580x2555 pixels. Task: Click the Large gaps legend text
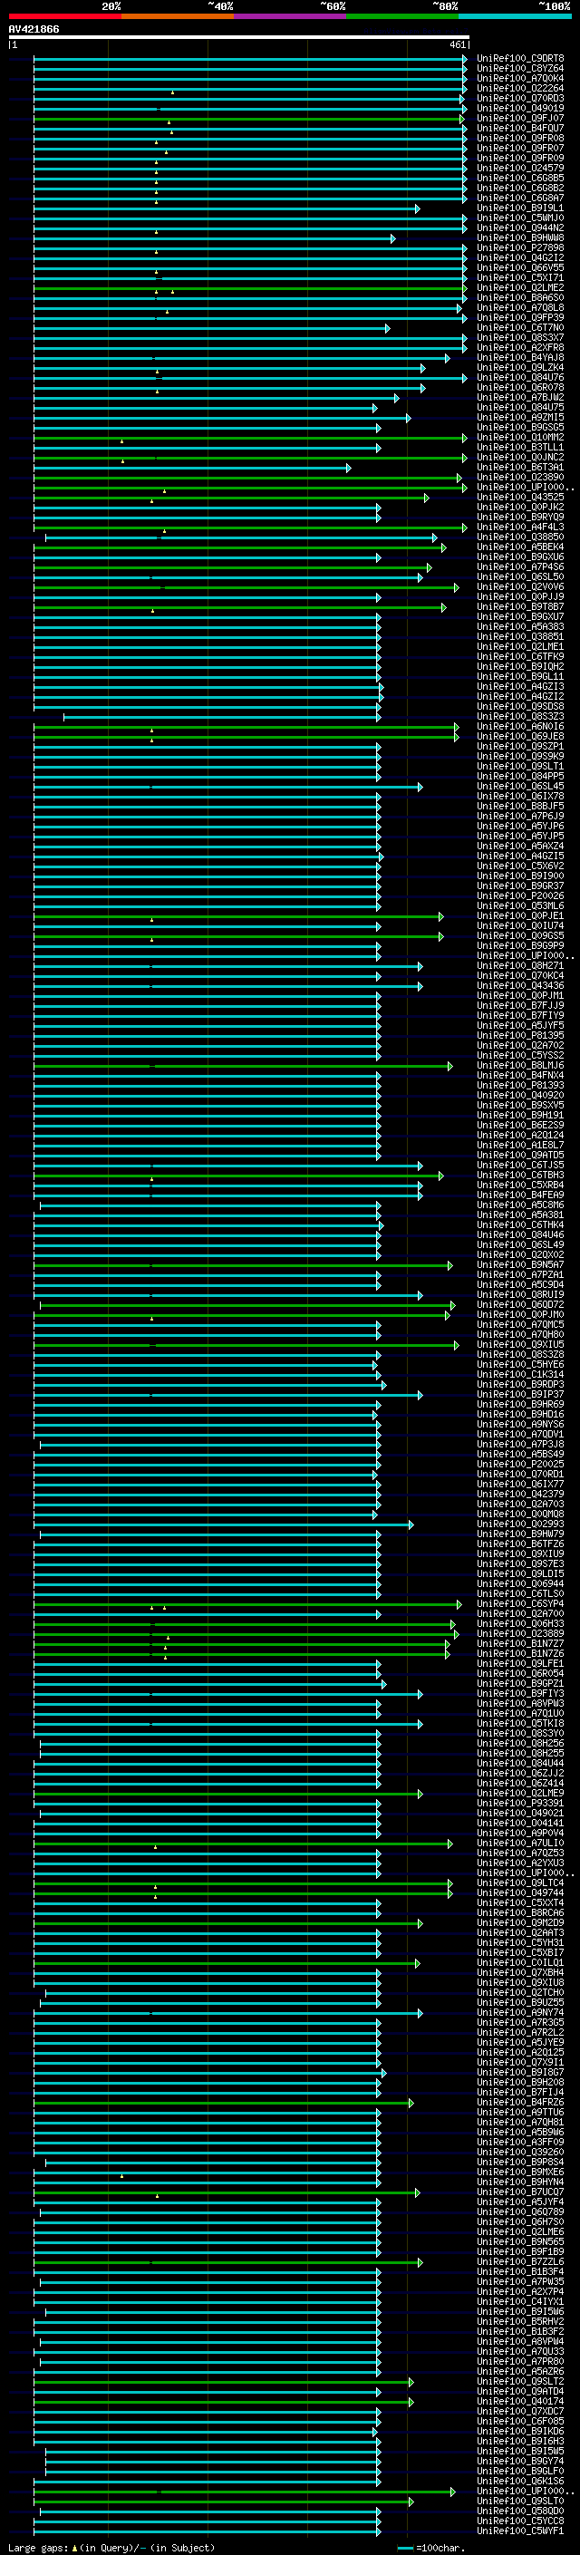(x=111, y=2547)
